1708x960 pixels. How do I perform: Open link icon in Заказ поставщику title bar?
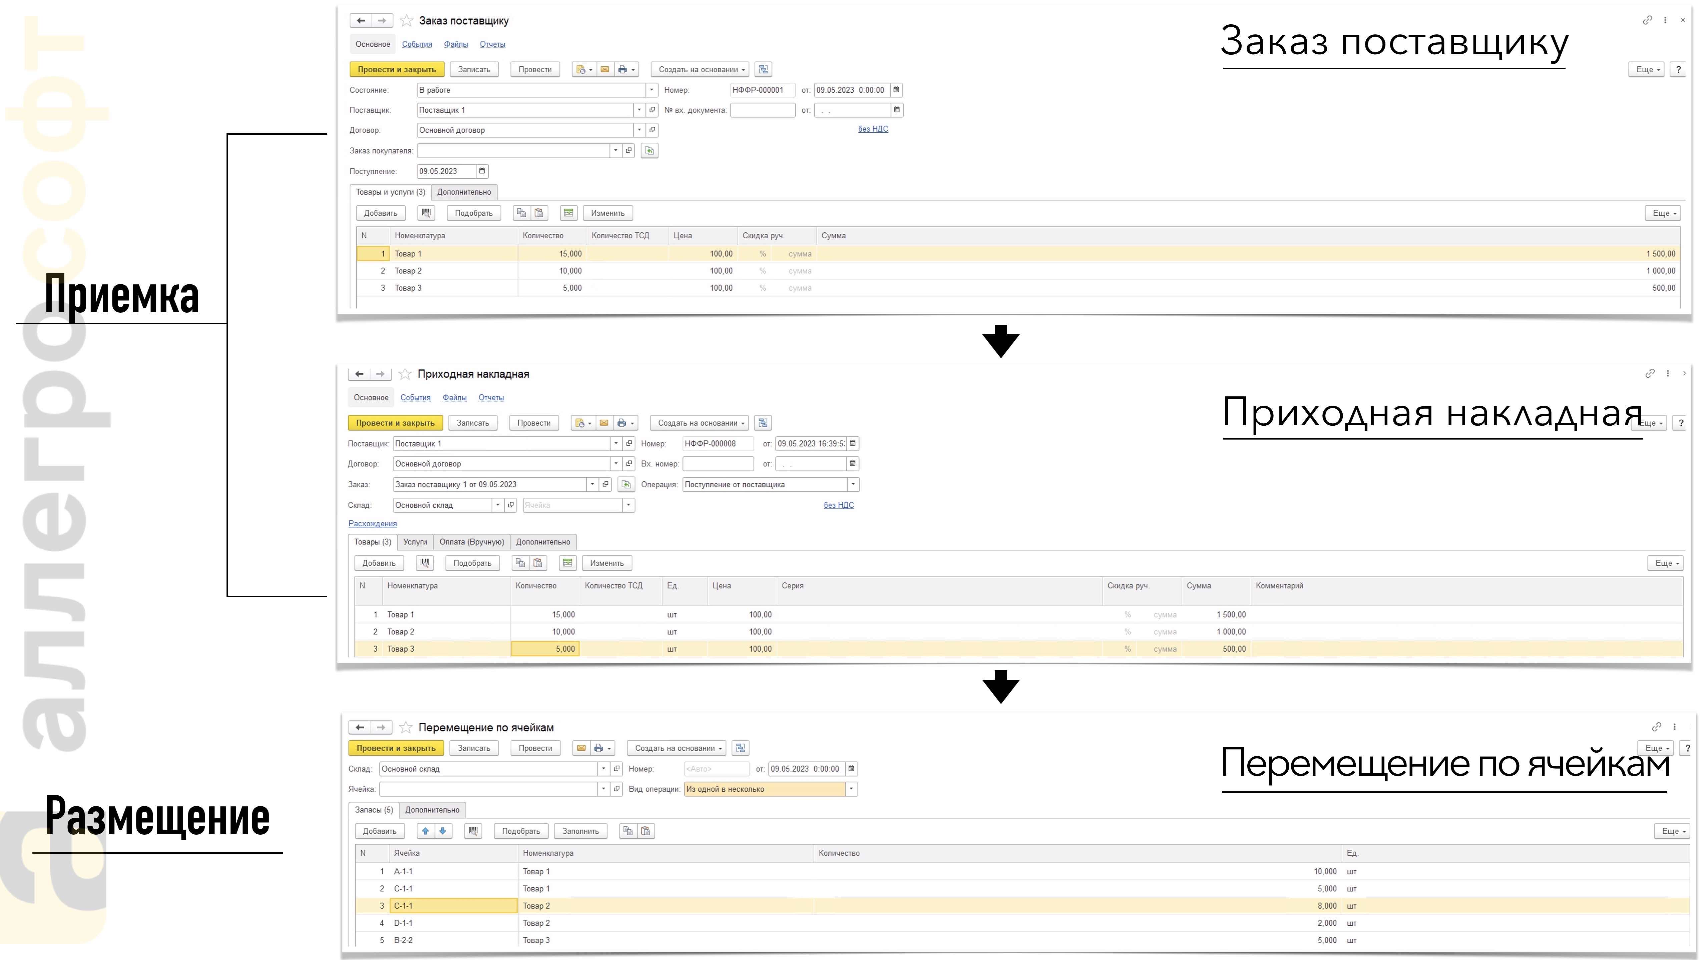(1647, 21)
